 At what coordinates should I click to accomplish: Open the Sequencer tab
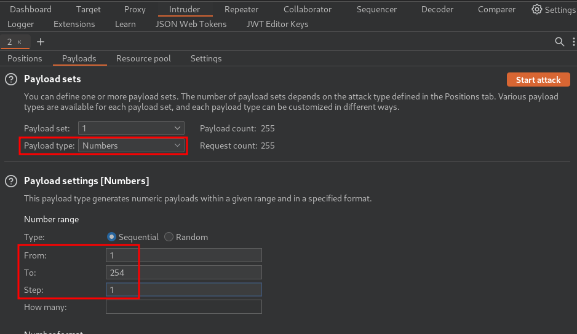tap(376, 9)
